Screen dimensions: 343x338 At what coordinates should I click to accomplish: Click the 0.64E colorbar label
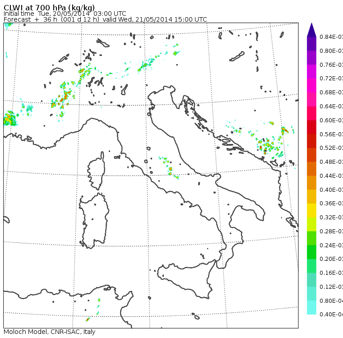click(x=331, y=106)
